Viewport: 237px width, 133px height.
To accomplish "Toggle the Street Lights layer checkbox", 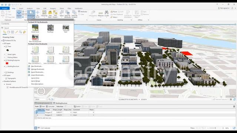I will coord(6,54).
